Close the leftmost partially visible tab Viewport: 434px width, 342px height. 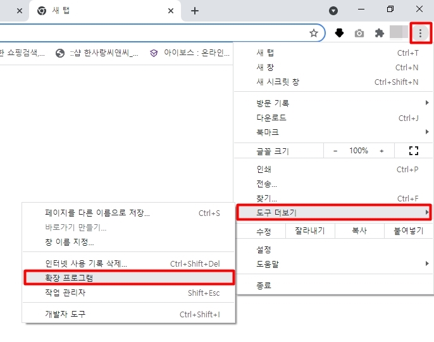coord(20,11)
